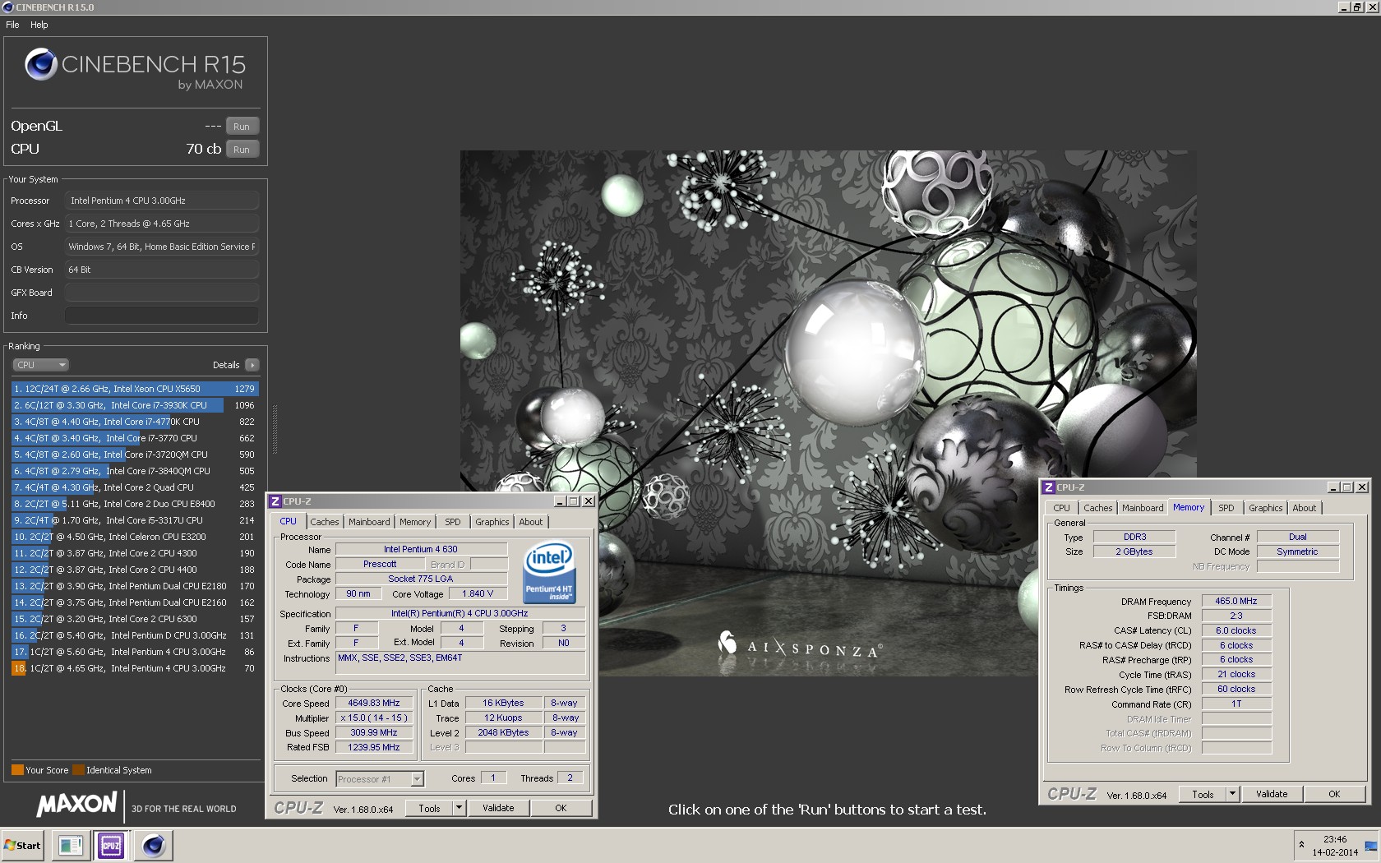
Task: Expand Tools dropdown arrow in left CPU-Z
Action: 460,808
